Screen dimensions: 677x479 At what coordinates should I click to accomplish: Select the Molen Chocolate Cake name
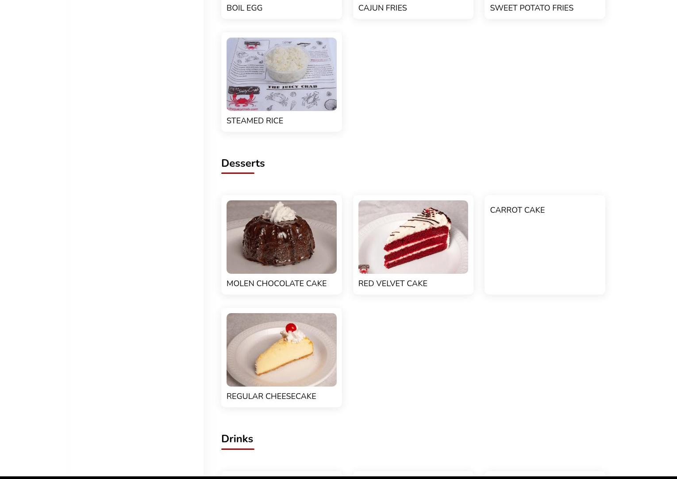pyautogui.click(x=277, y=284)
